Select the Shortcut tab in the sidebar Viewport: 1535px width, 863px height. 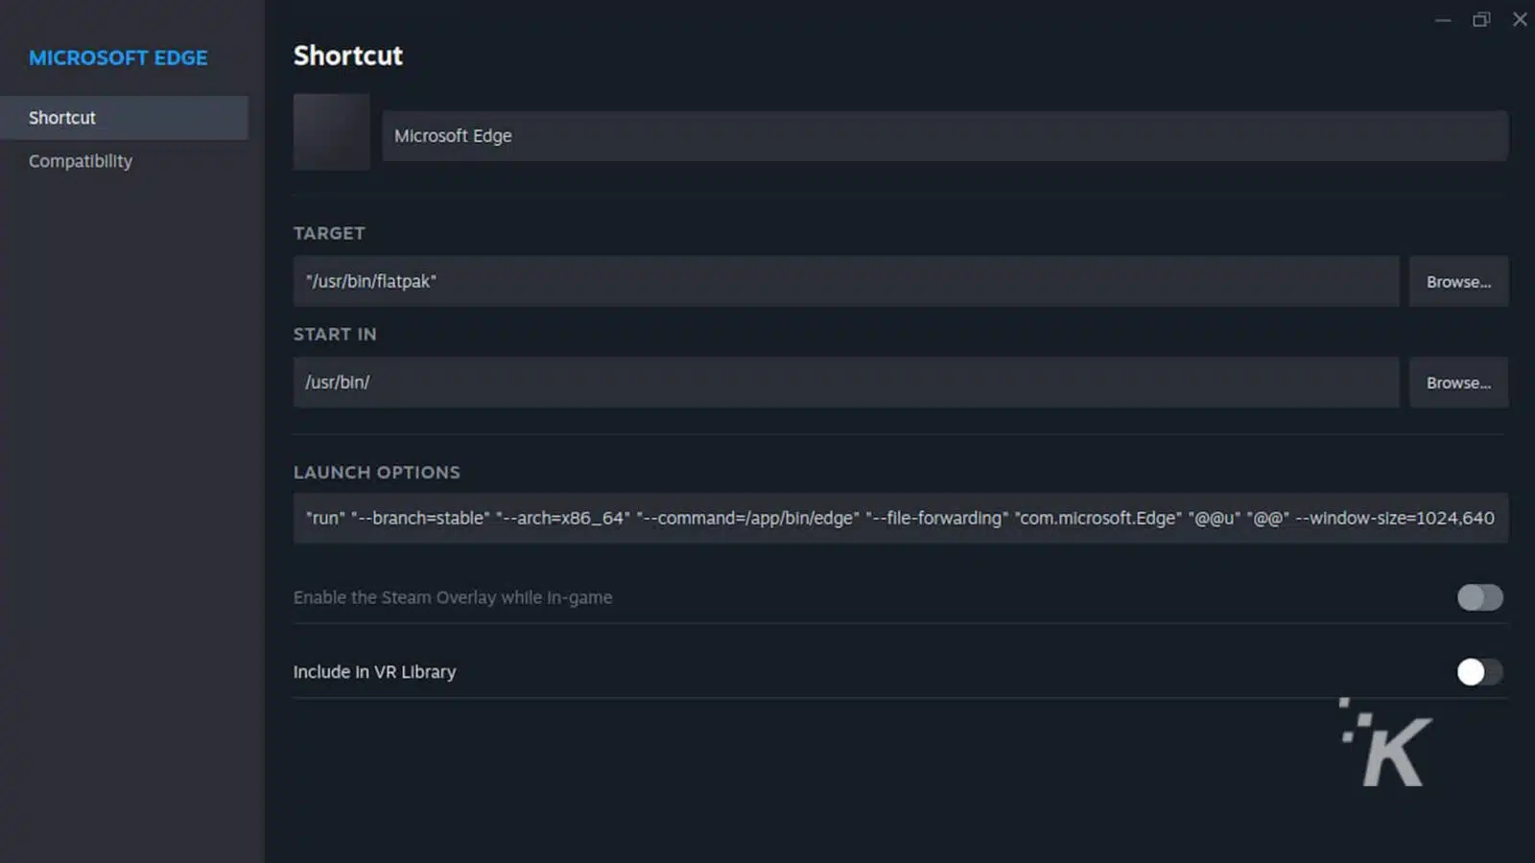tap(61, 117)
